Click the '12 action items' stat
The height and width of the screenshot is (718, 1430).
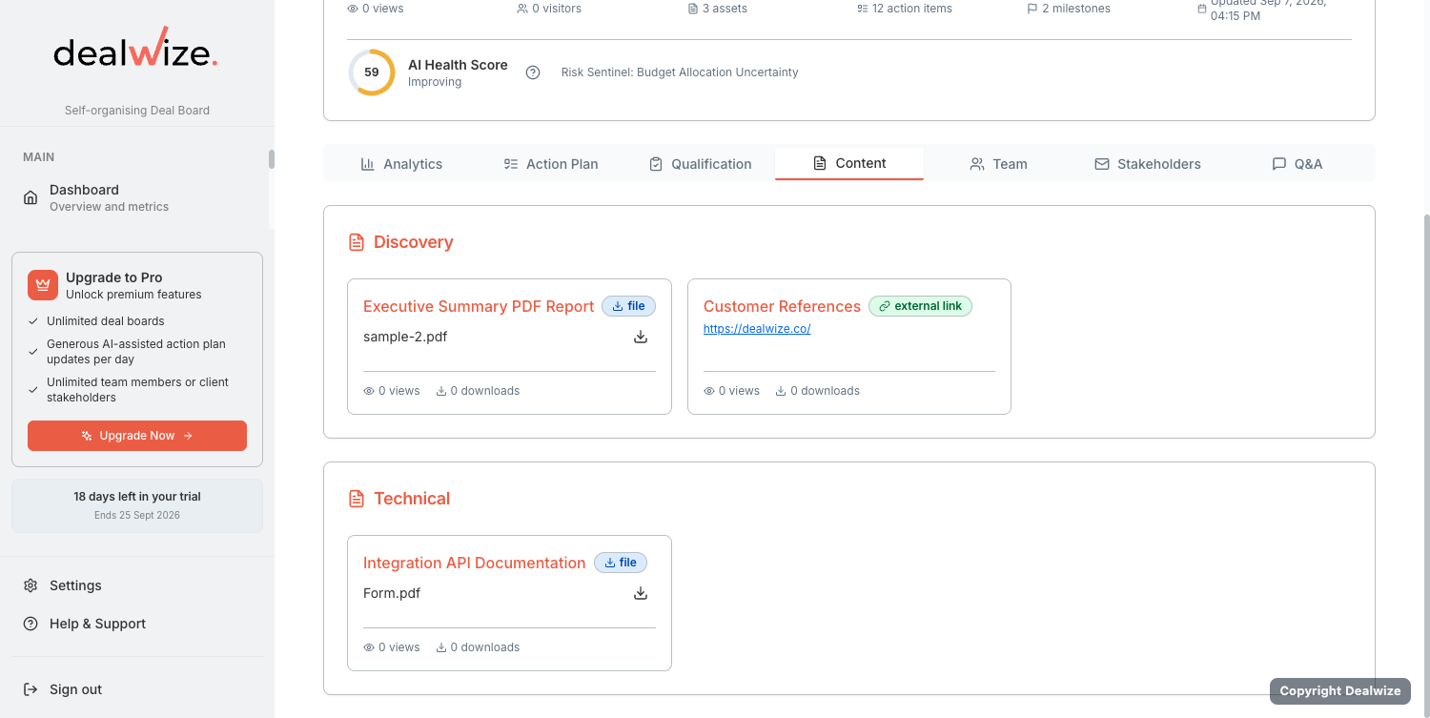(905, 9)
